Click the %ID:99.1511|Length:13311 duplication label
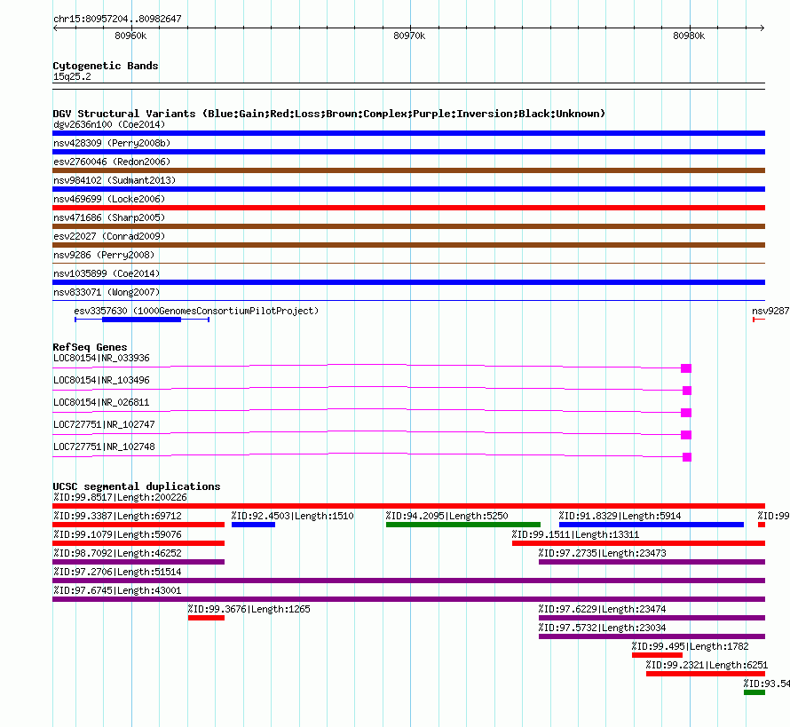The height and width of the screenshot is (727, 790). coord(575,534)
